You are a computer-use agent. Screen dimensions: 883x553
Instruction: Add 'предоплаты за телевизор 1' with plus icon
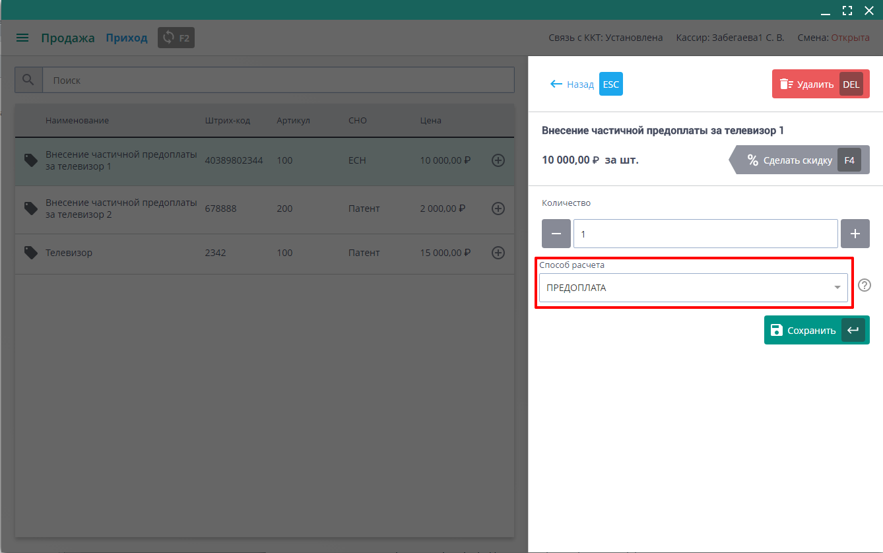coord(498,160)
